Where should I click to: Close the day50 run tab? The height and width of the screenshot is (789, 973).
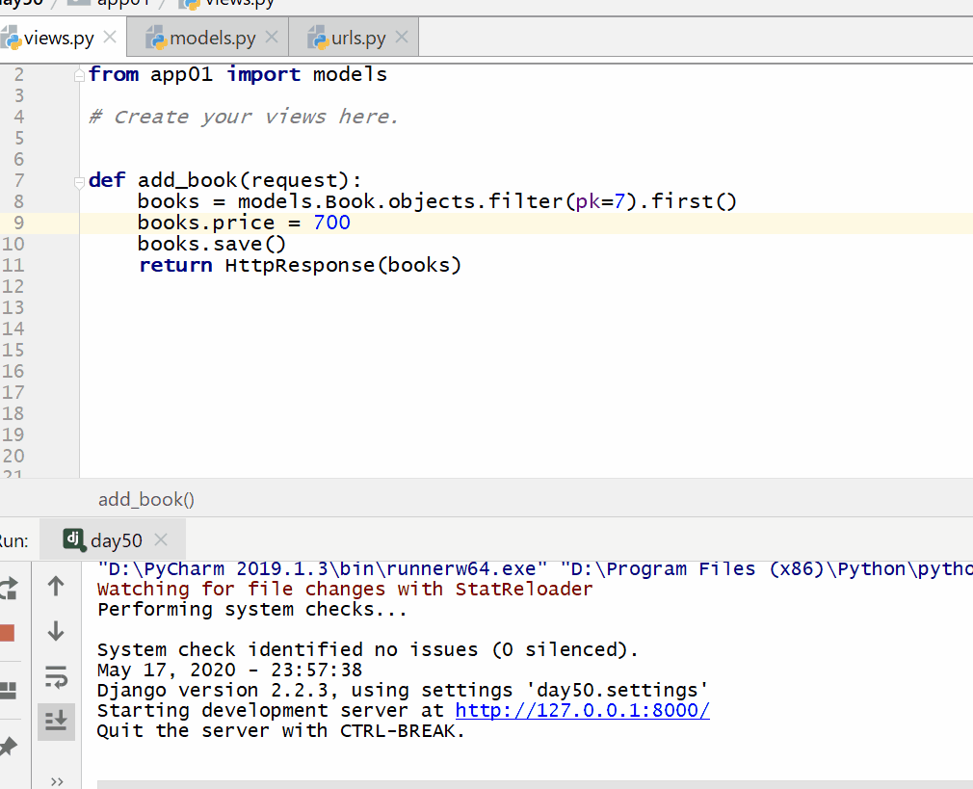click(x=161, y=539)
